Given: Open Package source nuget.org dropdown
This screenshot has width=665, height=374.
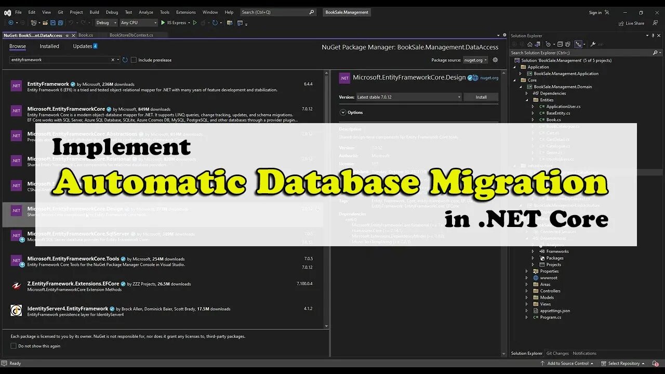Looking at the screenshot, I should (x=475, y=60).
